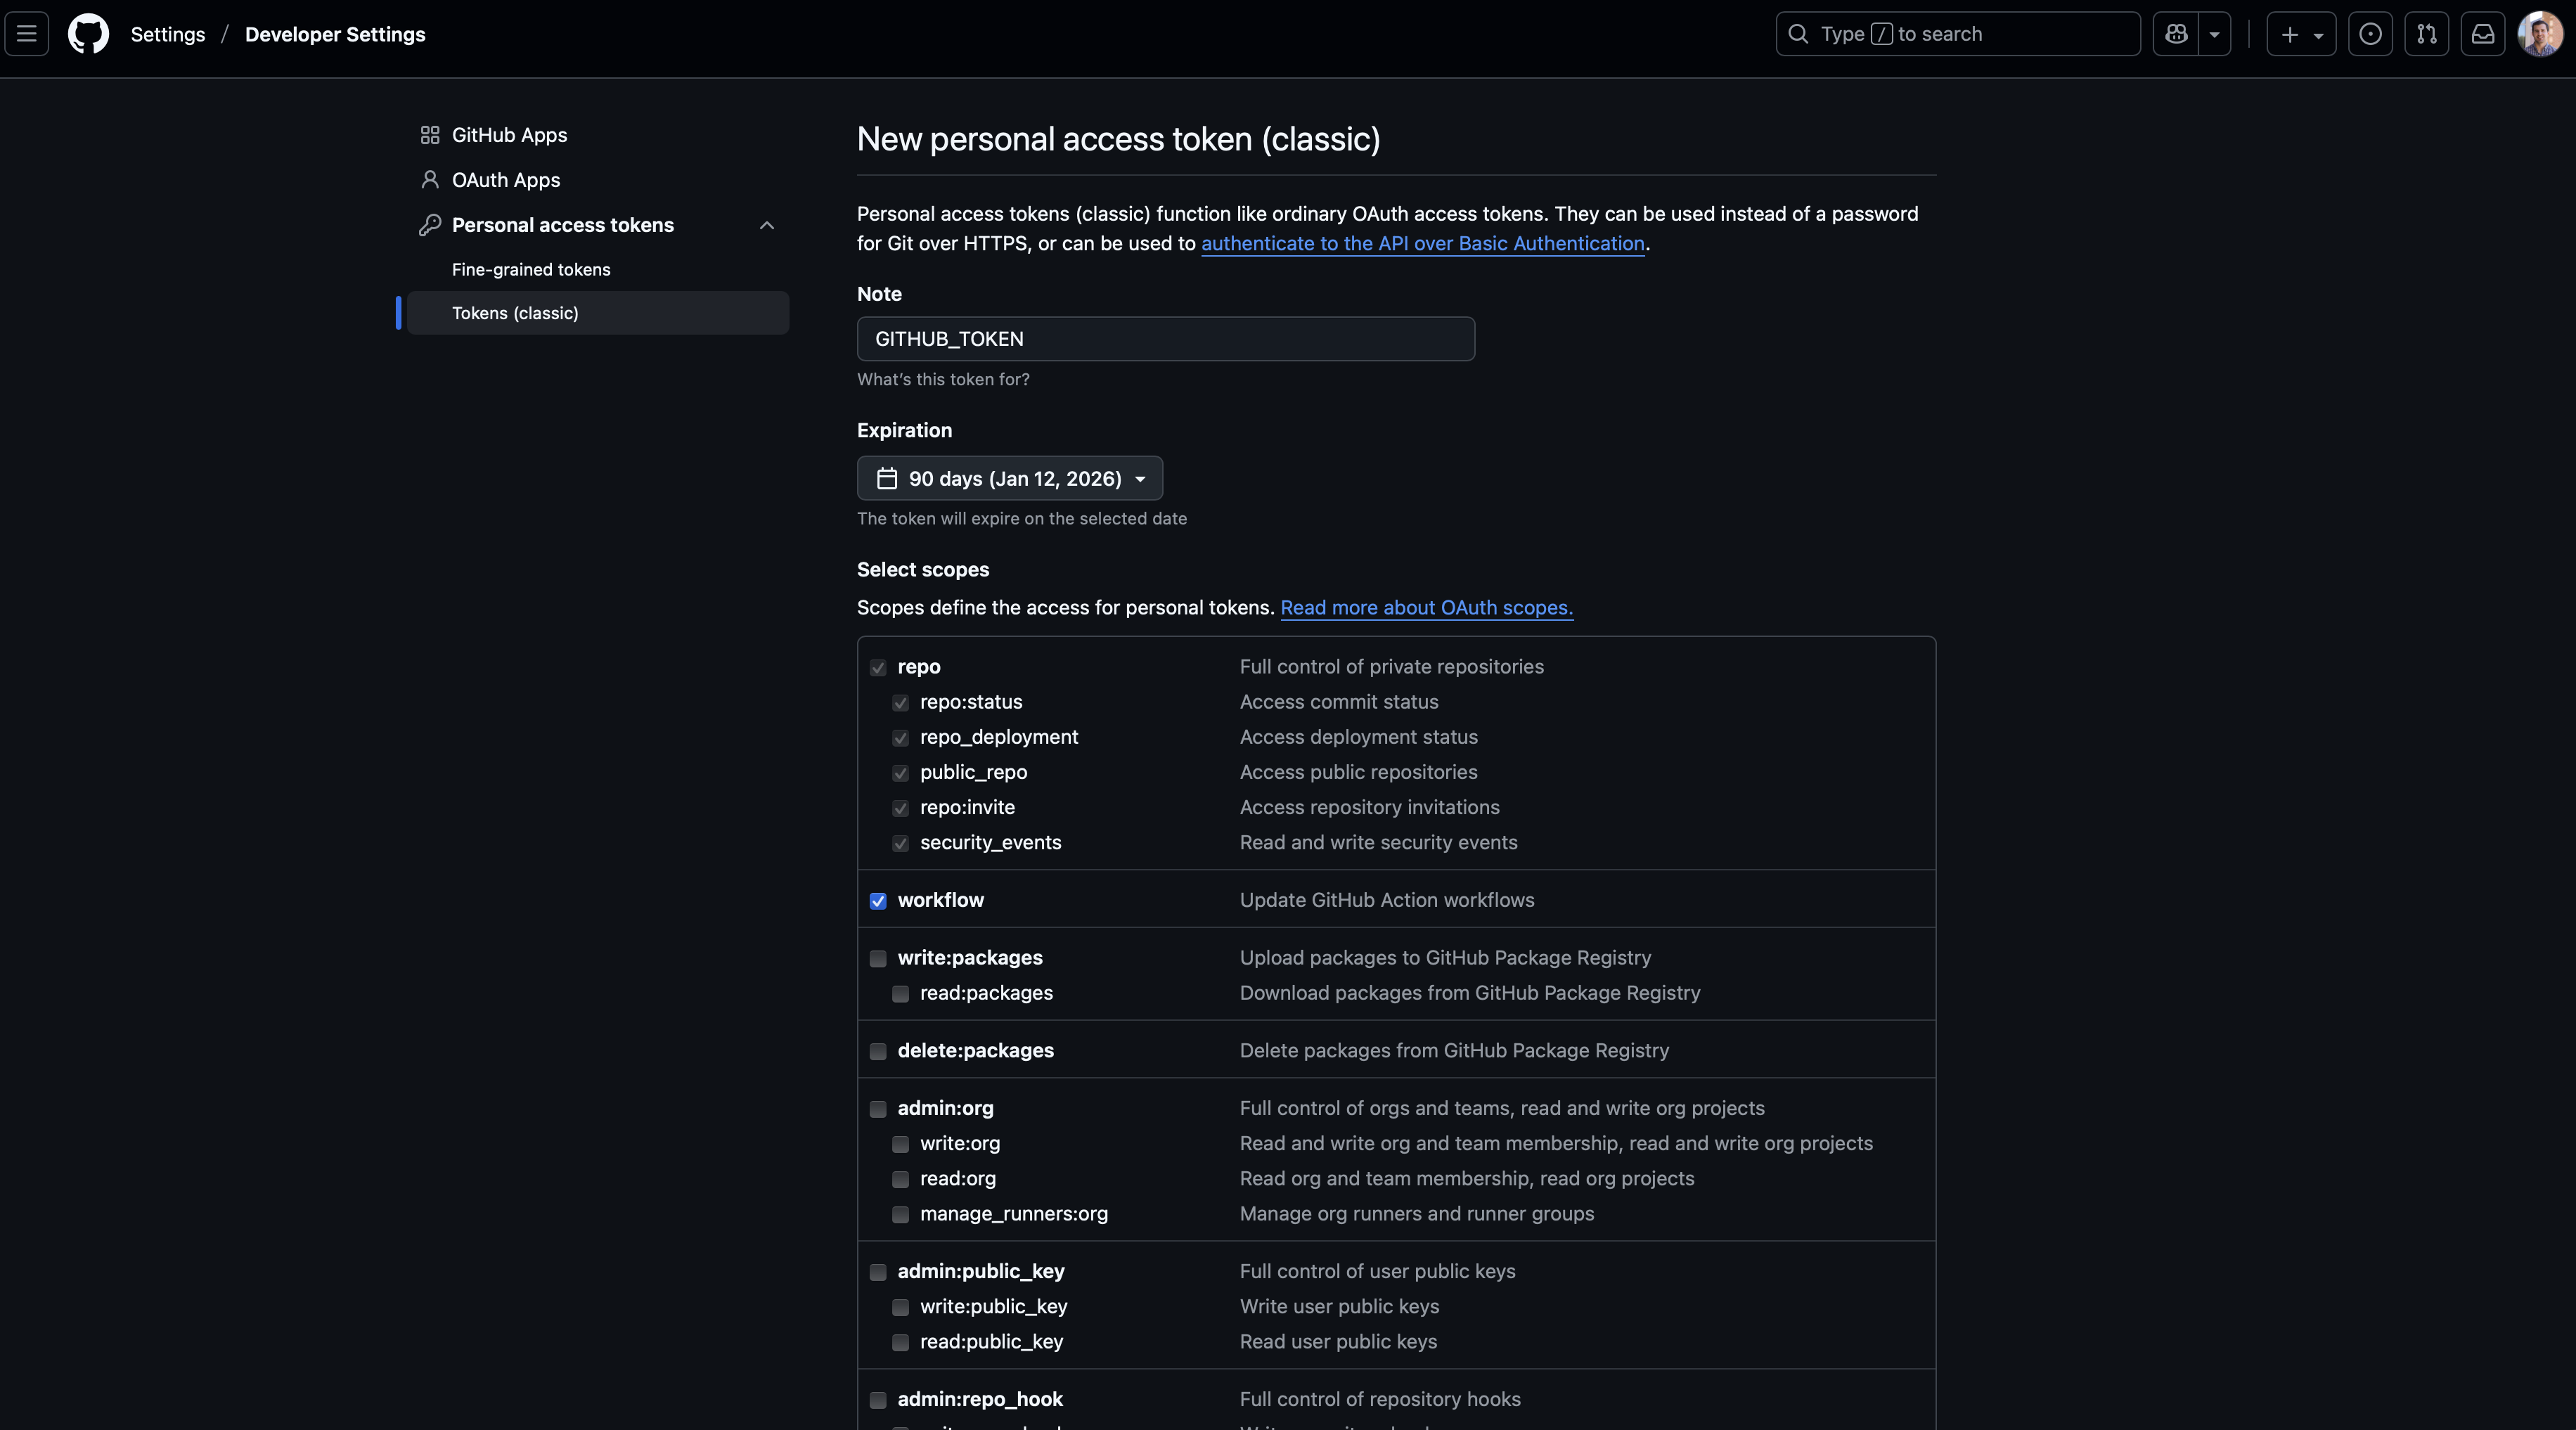Select Fine-grained tokens in the sidebar
Image resolution: width=2576 pixels, height=1430 pixels.
(x=531, y=269)
